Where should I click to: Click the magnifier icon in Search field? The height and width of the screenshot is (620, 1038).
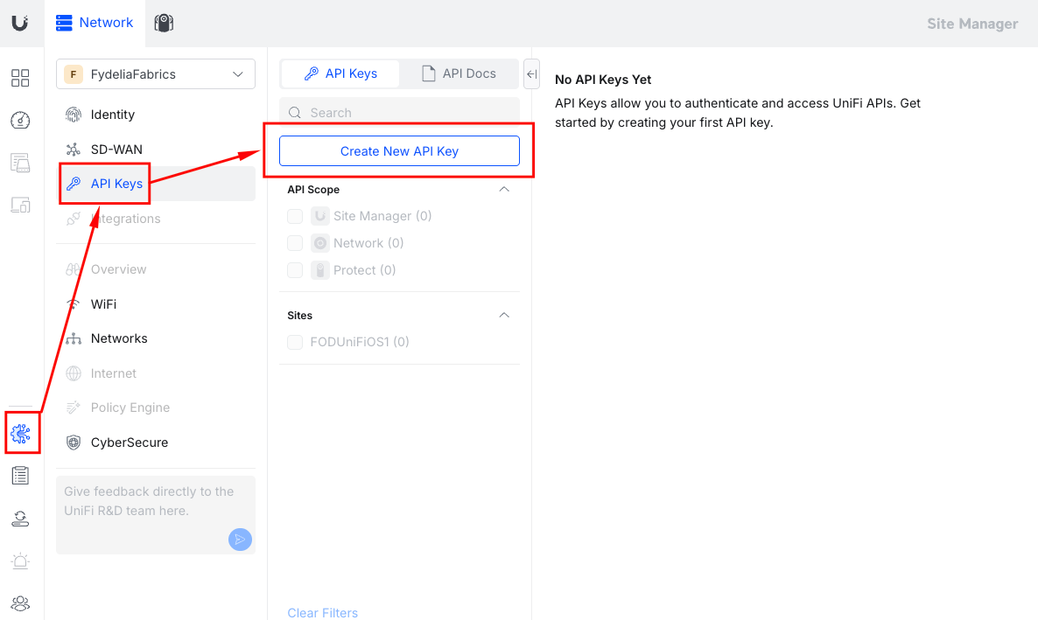point(295,113)
